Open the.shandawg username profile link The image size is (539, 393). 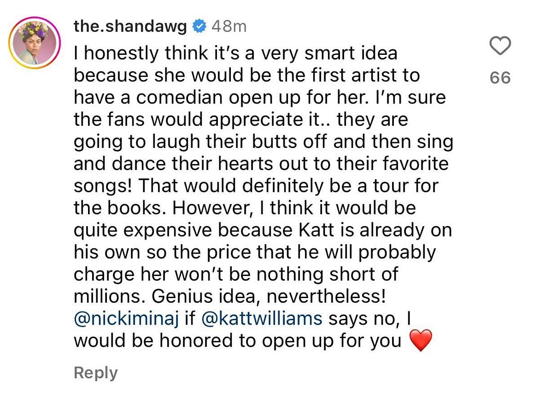[131, 27]
